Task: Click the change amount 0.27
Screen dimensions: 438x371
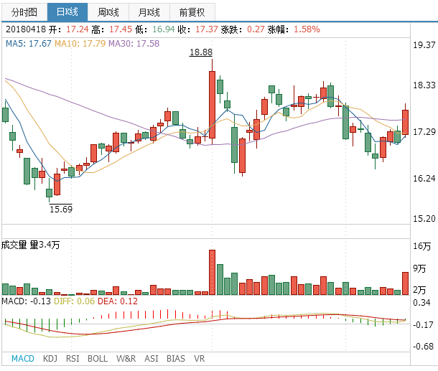Action: click(x=256, y=29)
